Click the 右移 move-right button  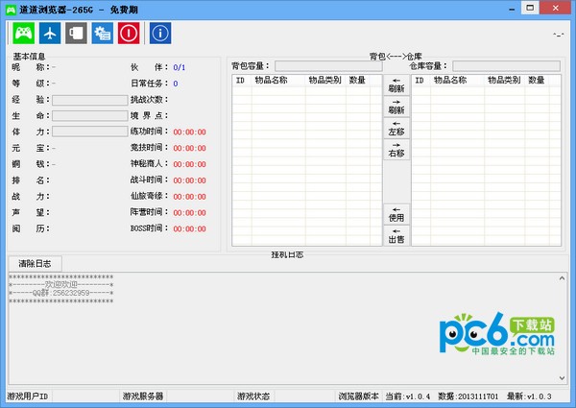396,149
